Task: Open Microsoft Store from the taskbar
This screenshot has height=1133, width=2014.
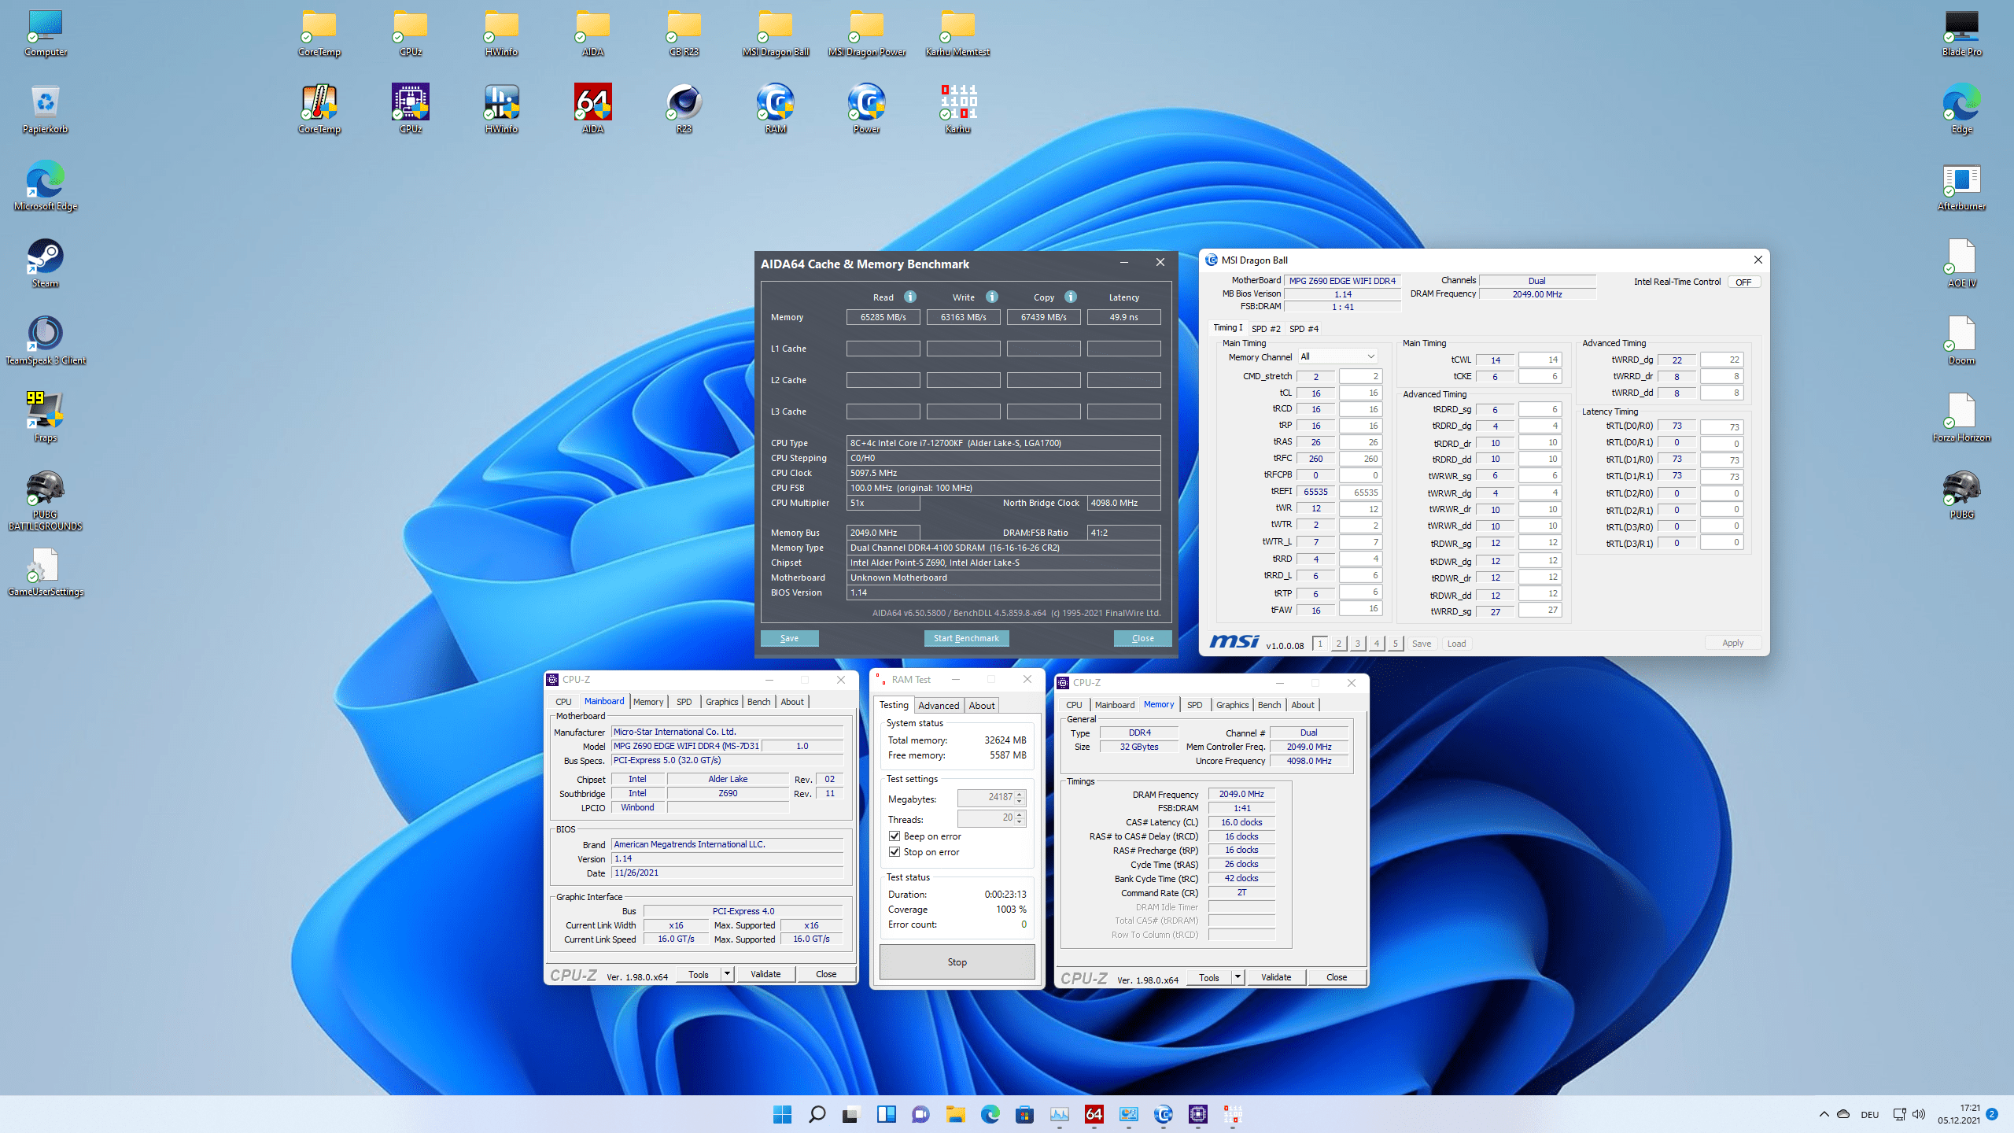Action: tap(1024, 1114)
